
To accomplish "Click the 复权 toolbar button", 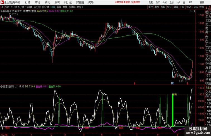I will click(150, 7).
